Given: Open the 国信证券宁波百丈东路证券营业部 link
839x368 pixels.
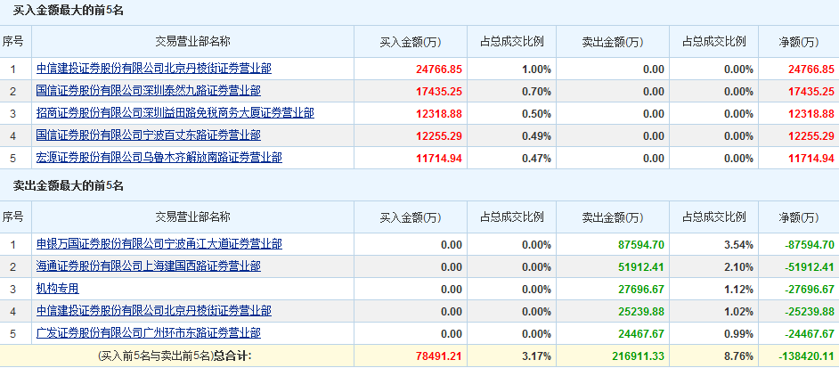Looking at the screenshot, I should pyautogui.click(x=148, y=135).
